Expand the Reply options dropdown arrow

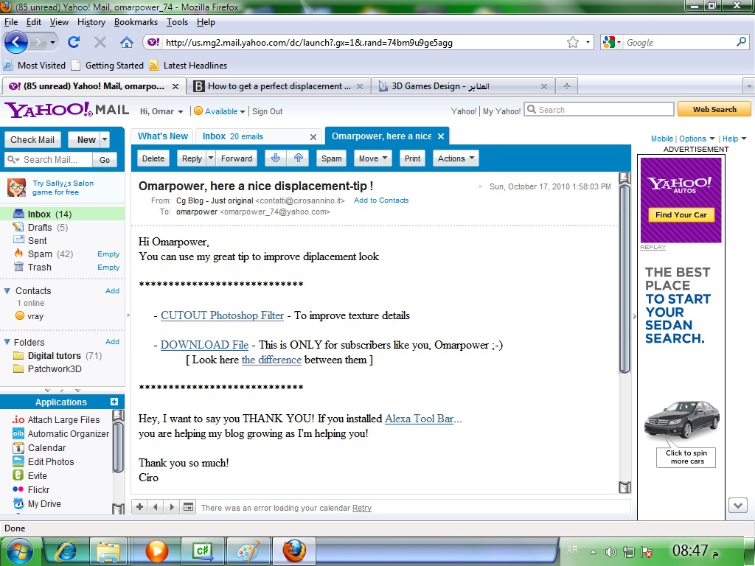[x=210, y=158]
